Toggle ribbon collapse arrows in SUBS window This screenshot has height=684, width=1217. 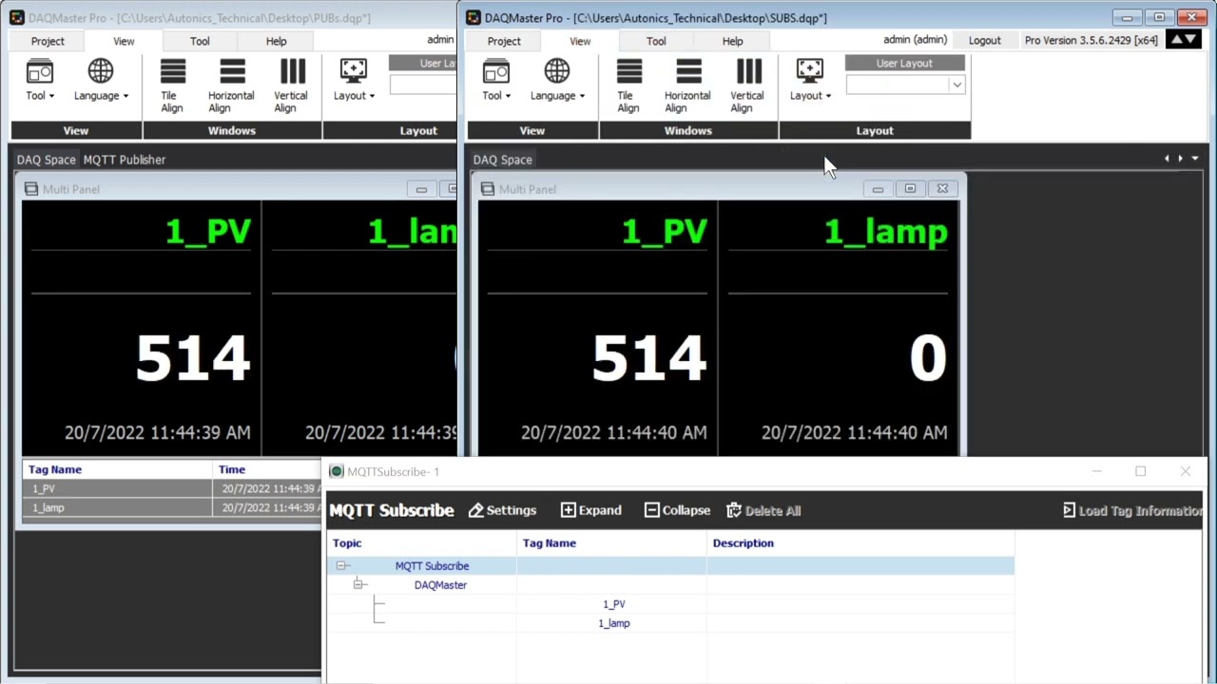pos(1184,39)
